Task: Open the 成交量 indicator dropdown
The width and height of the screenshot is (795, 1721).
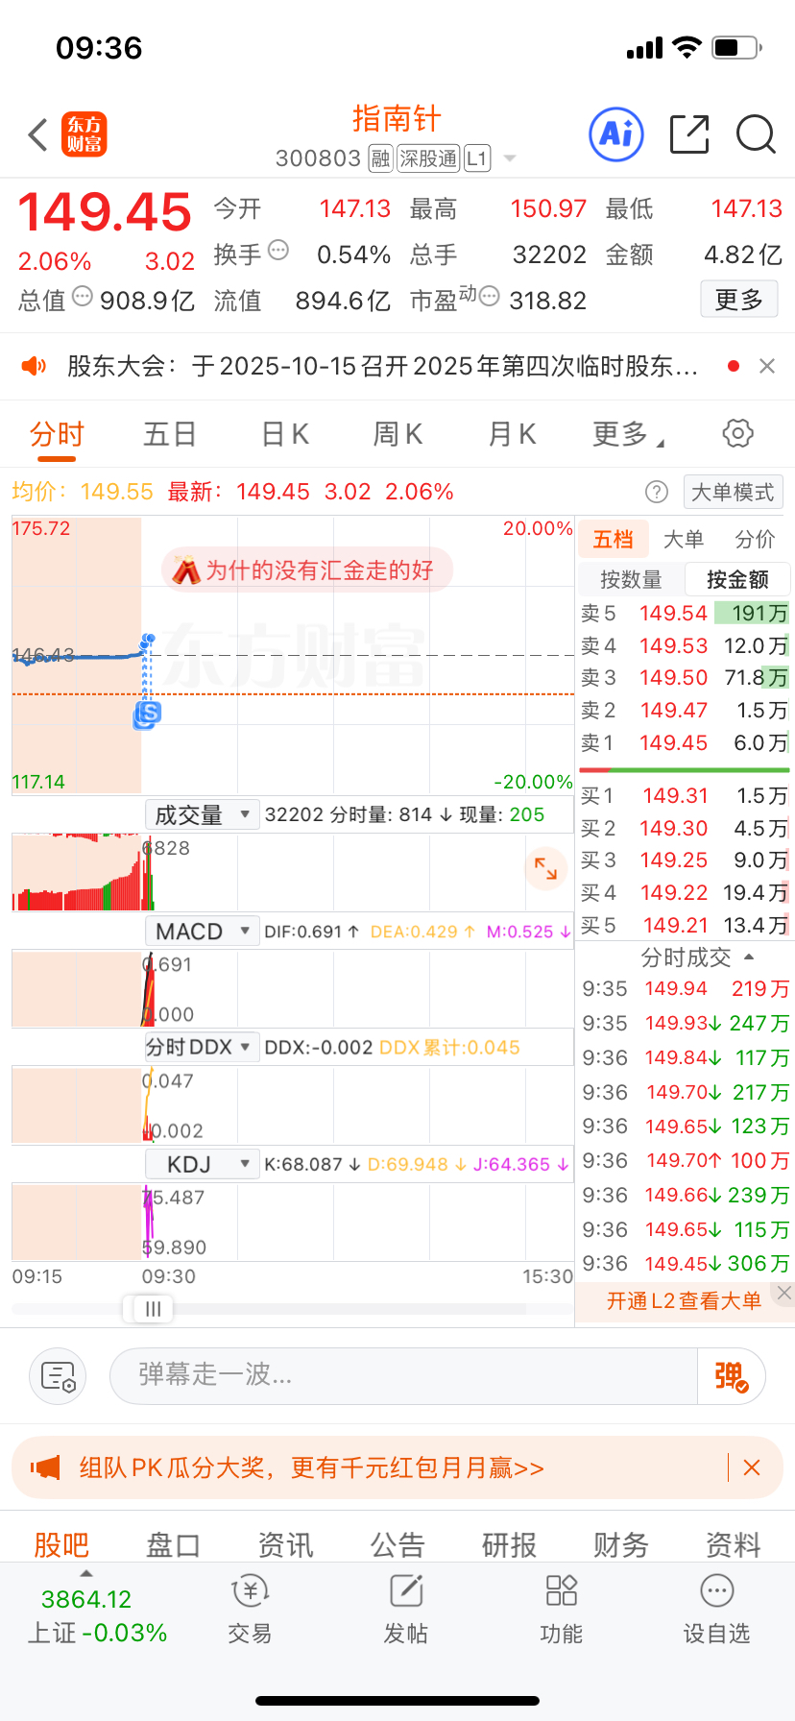Action: coord(202,815)
